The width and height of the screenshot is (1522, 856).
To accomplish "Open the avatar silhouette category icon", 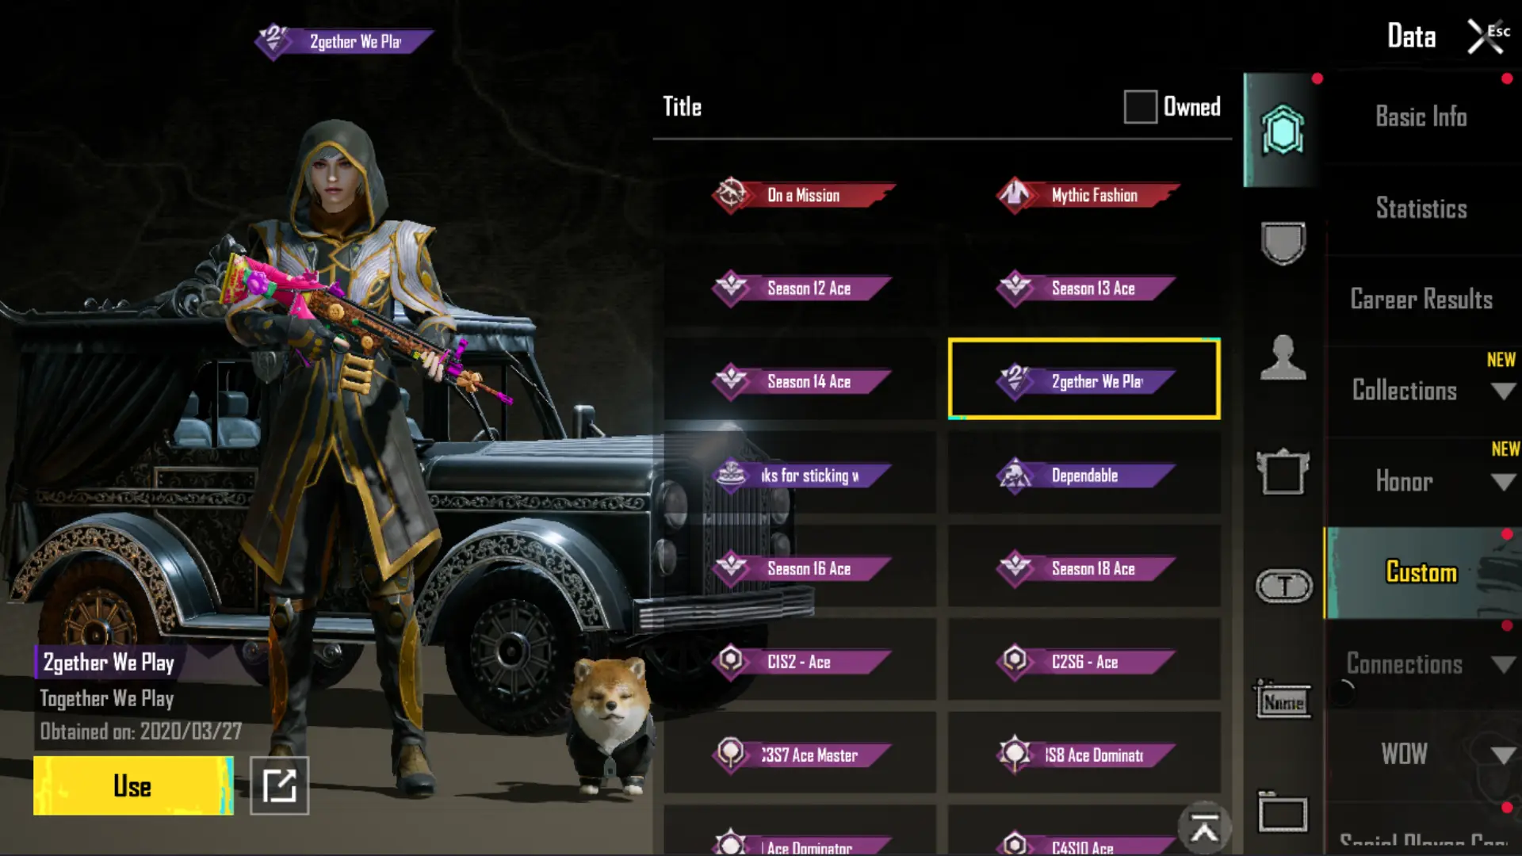I will pyautogui.click(x=1283, y=357).
